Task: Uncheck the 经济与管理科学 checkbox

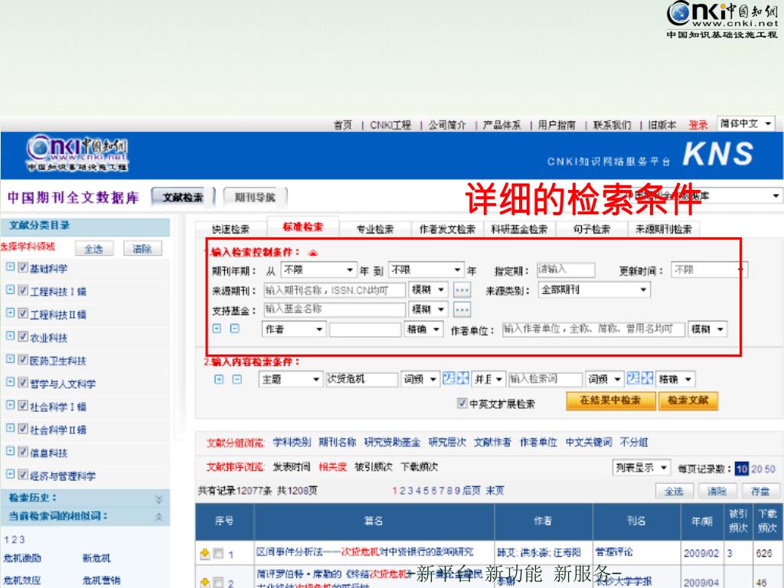Action: (22, 474)
